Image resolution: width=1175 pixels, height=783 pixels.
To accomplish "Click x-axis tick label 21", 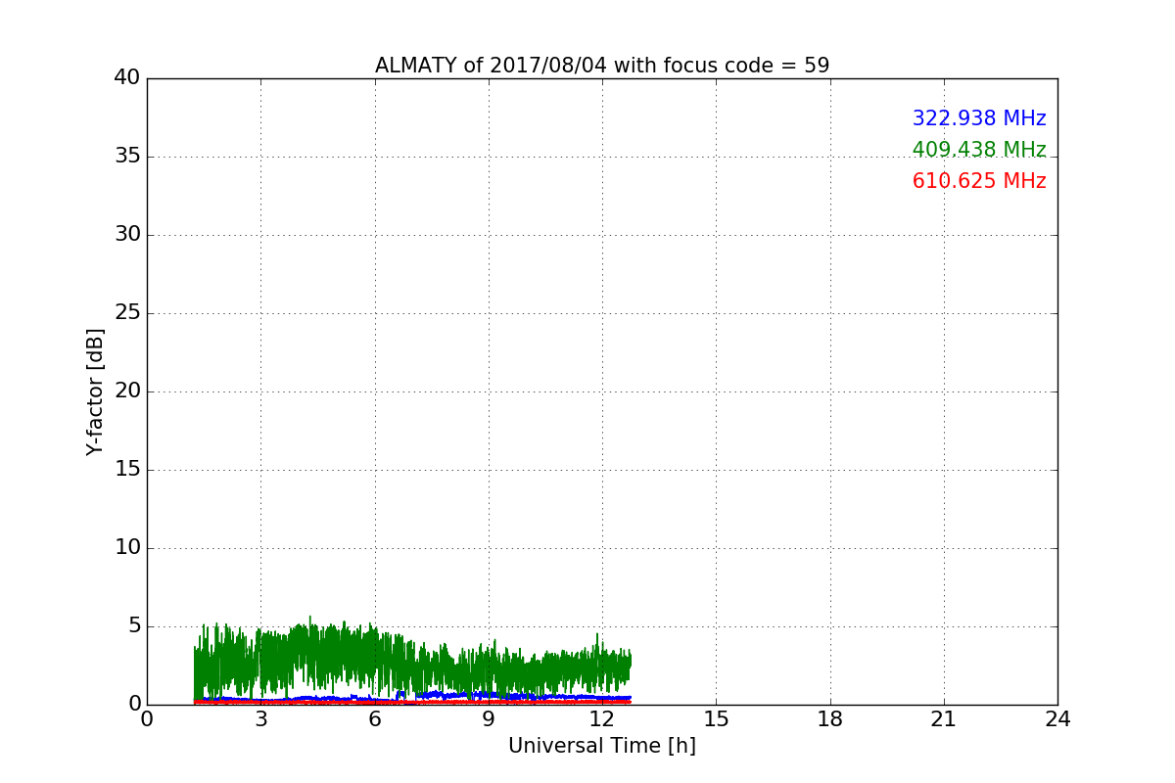I will [944, 719].
